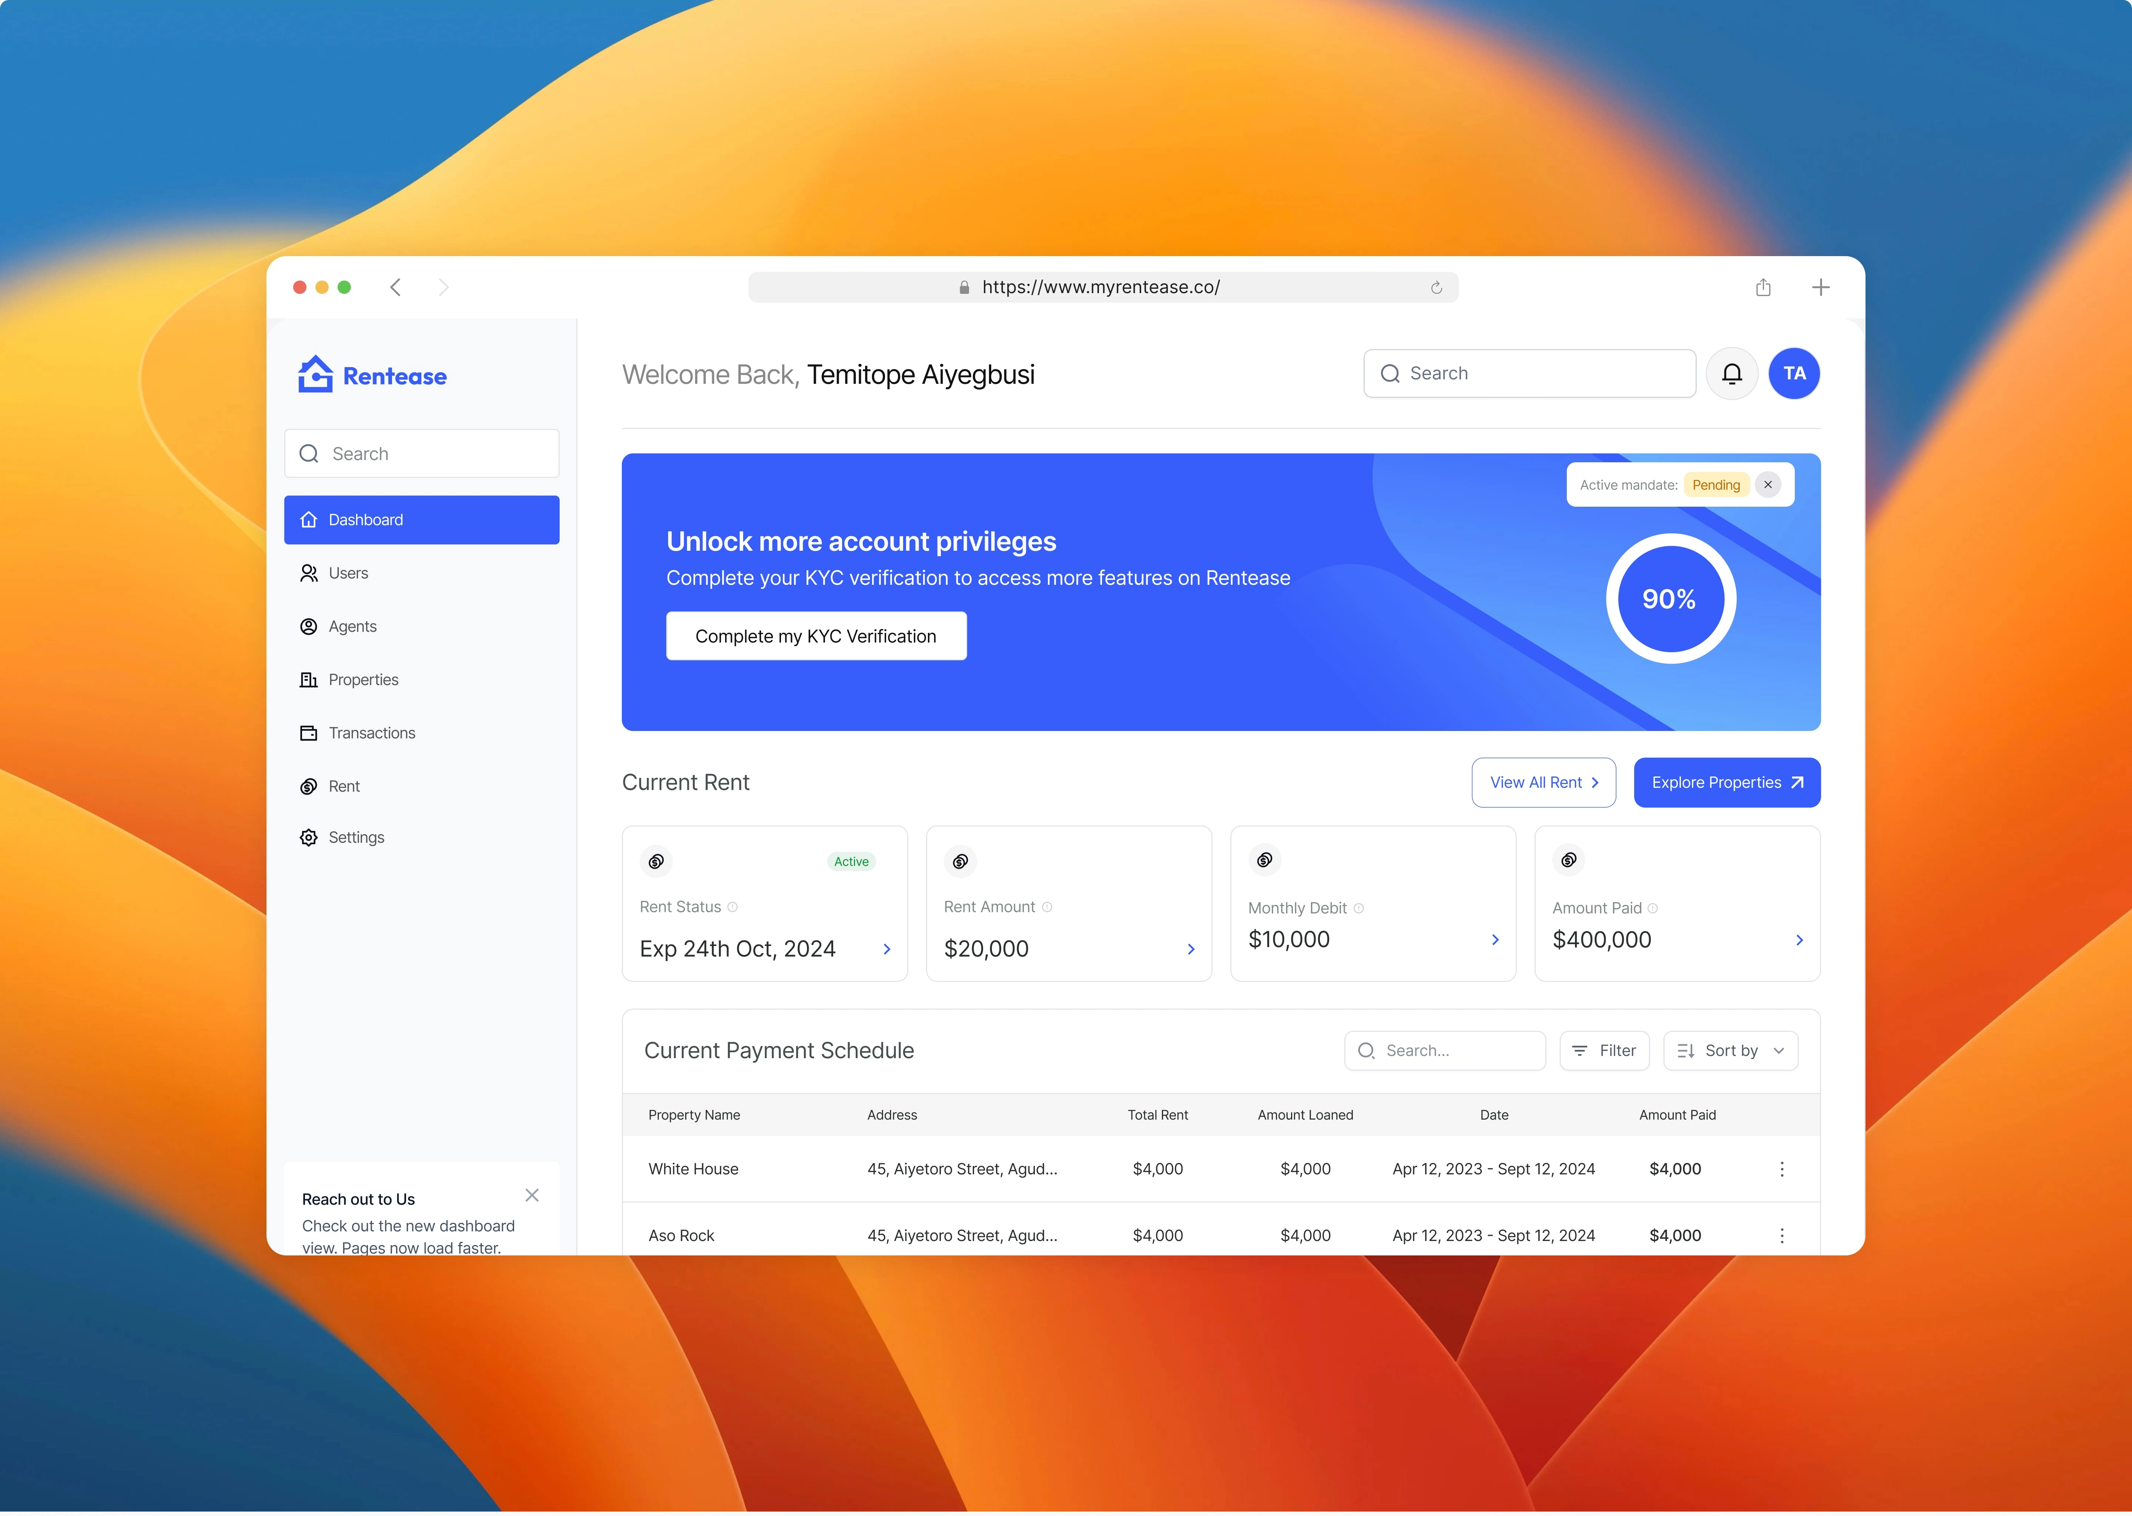Click the browser reload icon
Image resolution: width=2132 pixels, height=1516 pixels.
1436,288
